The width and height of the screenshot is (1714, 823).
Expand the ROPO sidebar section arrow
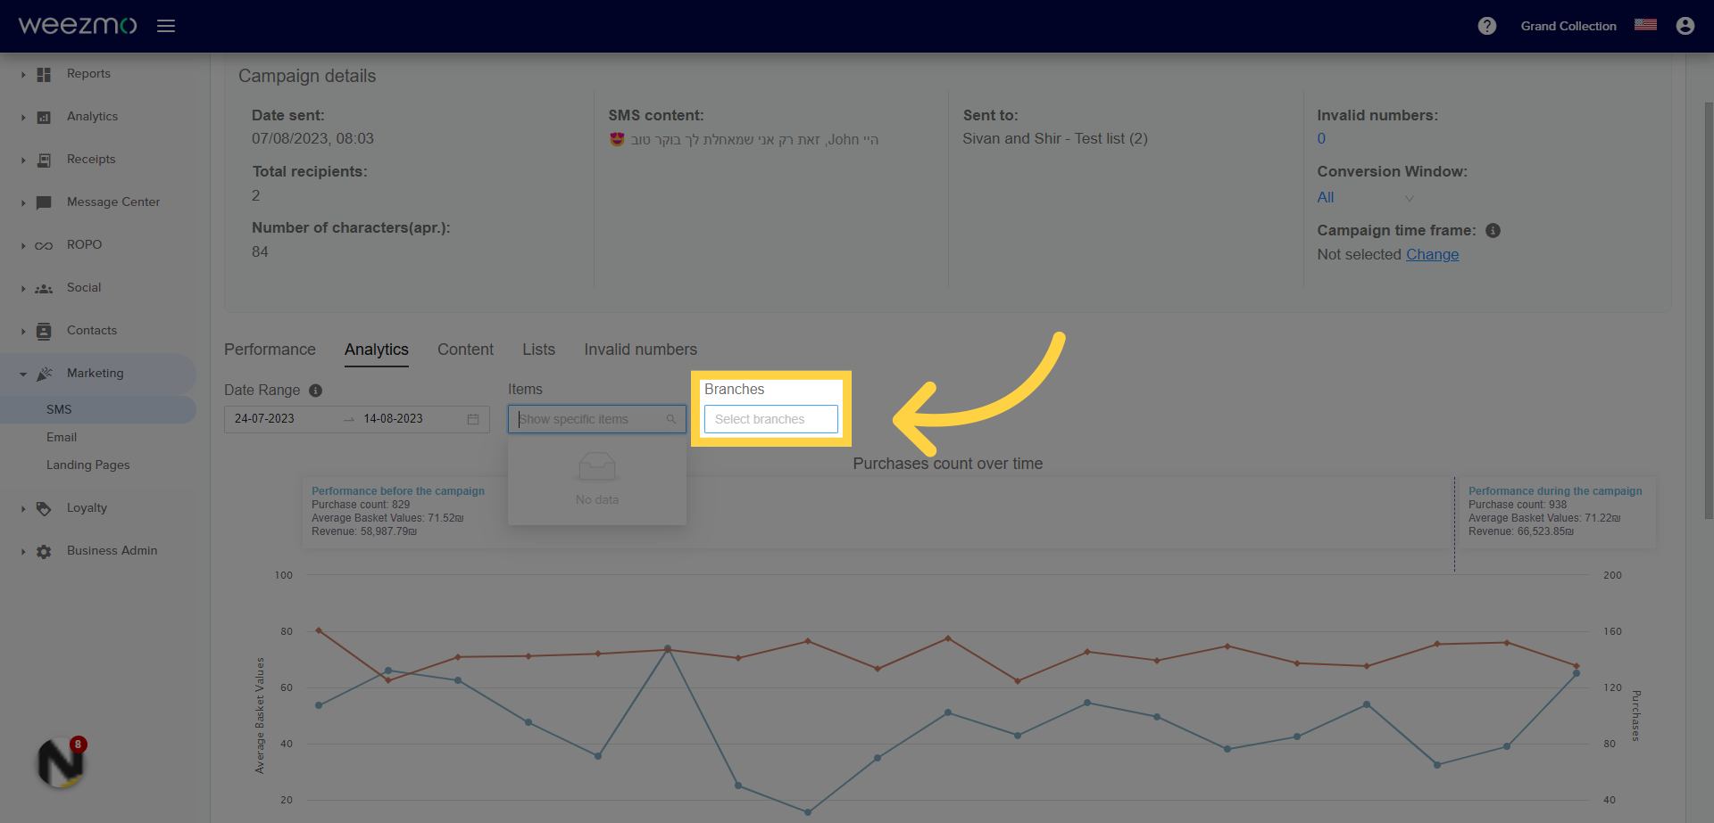[x=23, y=246]
